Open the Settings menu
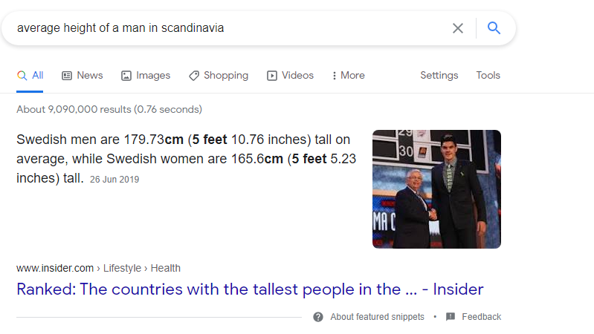The width and height of the screenshot is (594, 334). (x=439, y=75)
